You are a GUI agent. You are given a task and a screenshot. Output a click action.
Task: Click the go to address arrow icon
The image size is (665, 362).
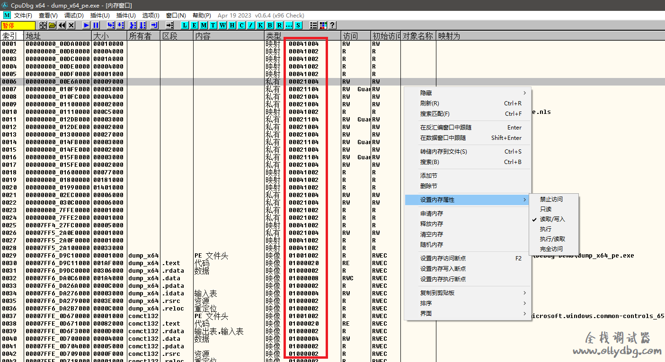(x=170, y=25)
